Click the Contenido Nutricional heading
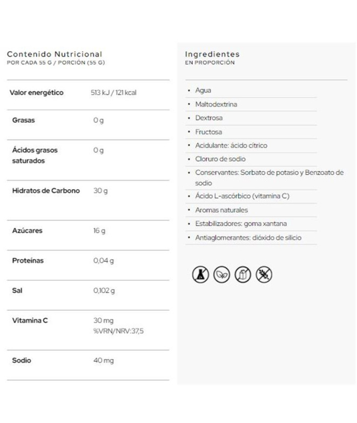357x423 pixels. [54, 54]
